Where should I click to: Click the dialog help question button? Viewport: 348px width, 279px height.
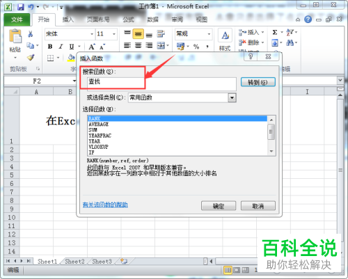251,56
